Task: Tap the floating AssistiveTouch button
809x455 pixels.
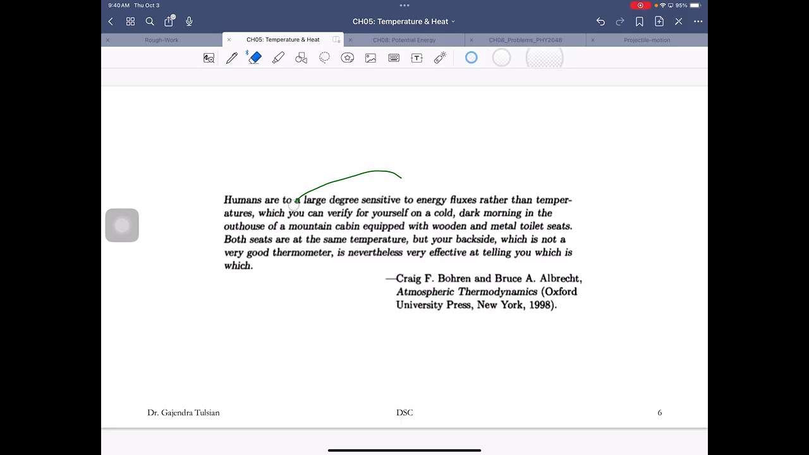Action: [x=122, y=225]
